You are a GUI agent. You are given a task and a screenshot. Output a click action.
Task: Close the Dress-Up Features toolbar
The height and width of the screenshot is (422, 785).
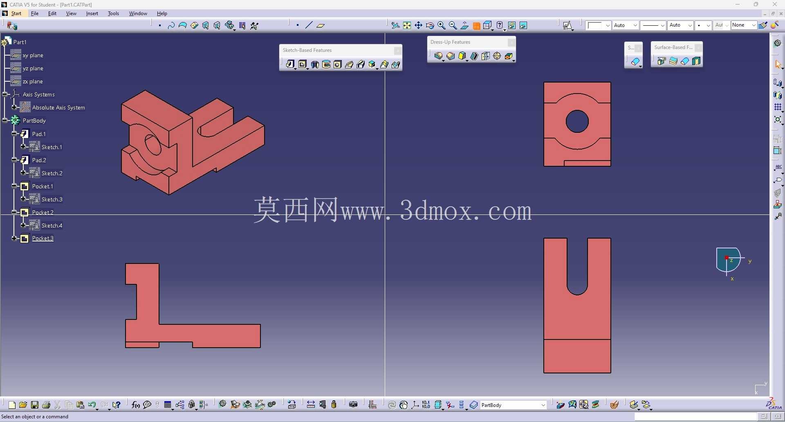click(x=511, y=42)
